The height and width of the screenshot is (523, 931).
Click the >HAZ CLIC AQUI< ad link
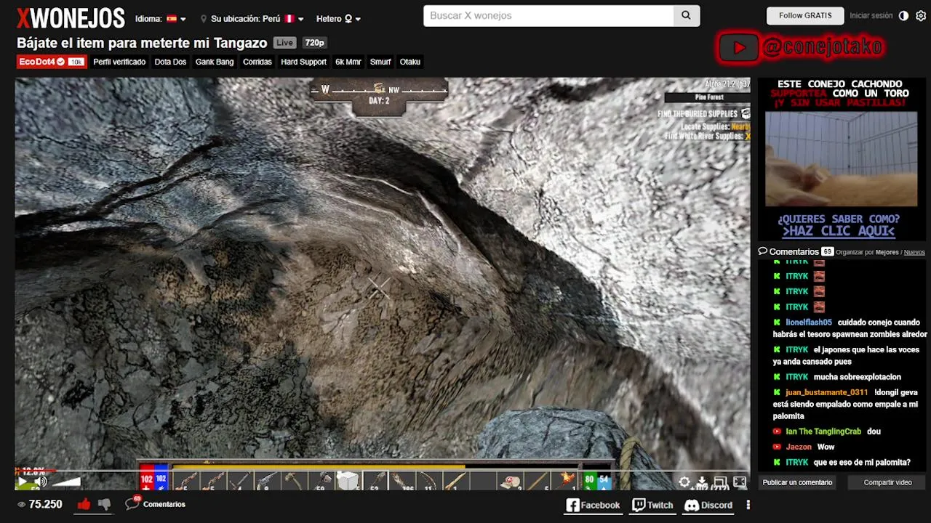[838, 231]
